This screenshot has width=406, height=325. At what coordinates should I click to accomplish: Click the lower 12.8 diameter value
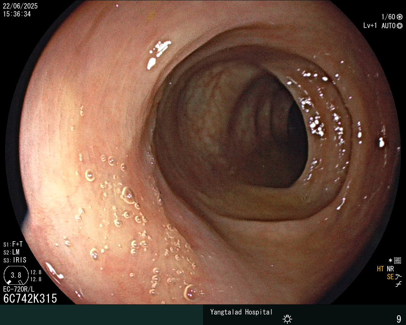coord(36,279)
